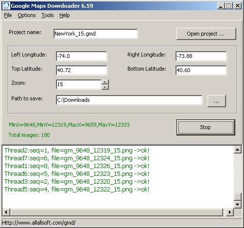Open the Tools menu
Viewport: 244px width, 228px height.
click(48, 15)
